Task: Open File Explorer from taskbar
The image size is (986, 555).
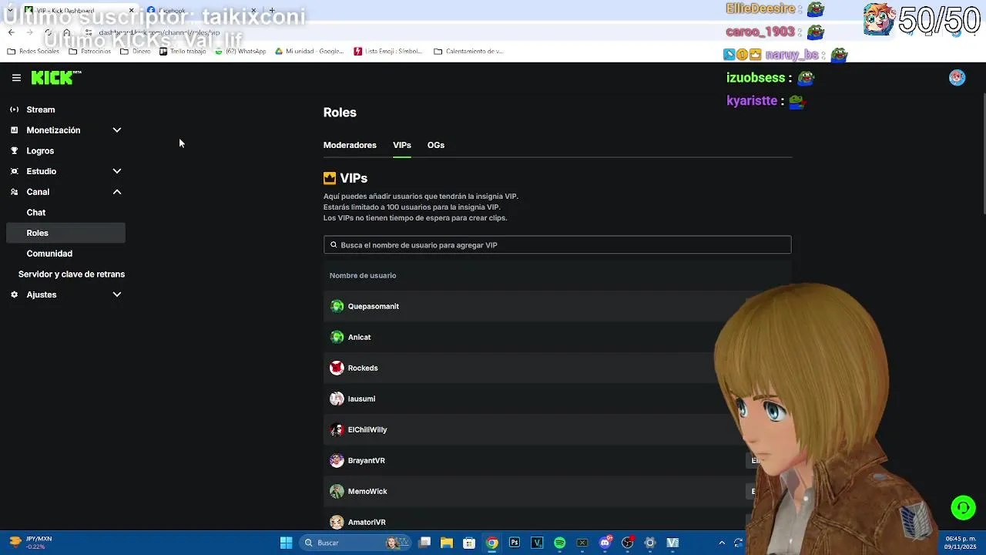Action: [x=447, y=543]
